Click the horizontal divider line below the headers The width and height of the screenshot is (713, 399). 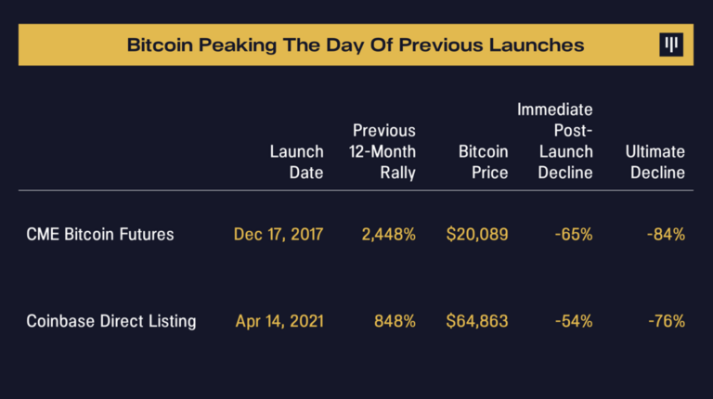pos(356,191)
